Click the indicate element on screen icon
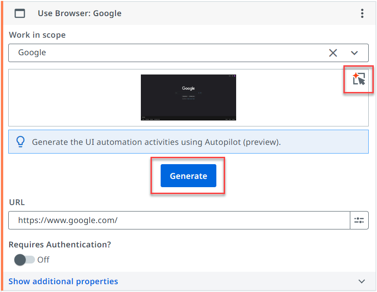The height and width of the screenshot is (292, 377). pos(358,80)
